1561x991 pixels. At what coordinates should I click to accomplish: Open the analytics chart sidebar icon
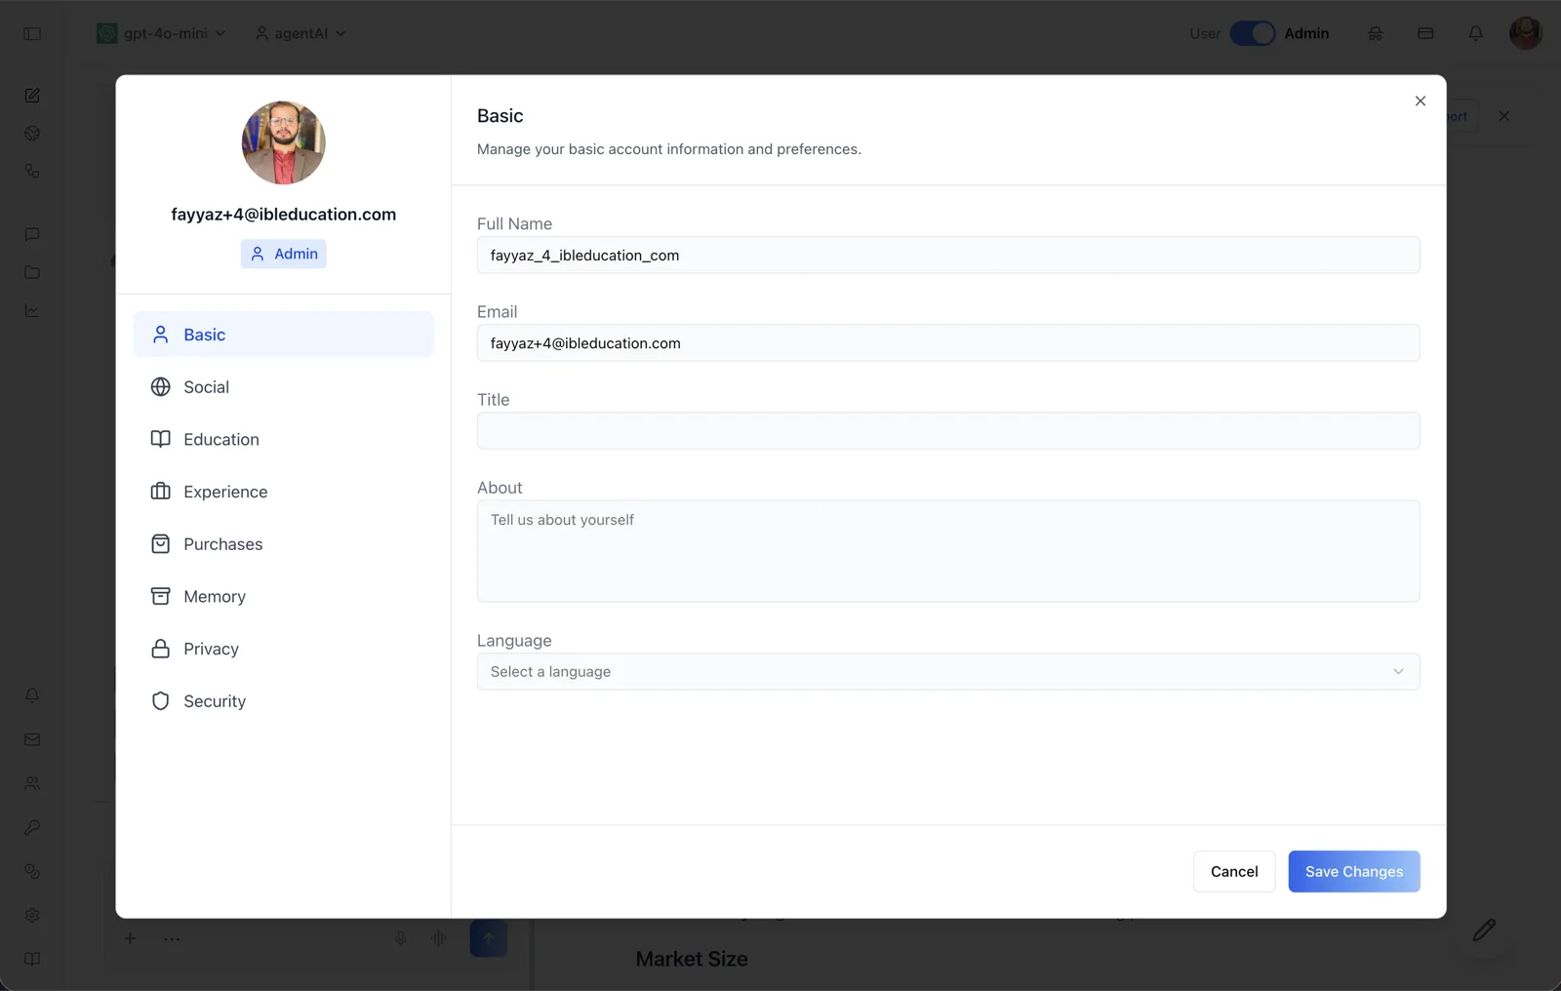tap(32, 311)
